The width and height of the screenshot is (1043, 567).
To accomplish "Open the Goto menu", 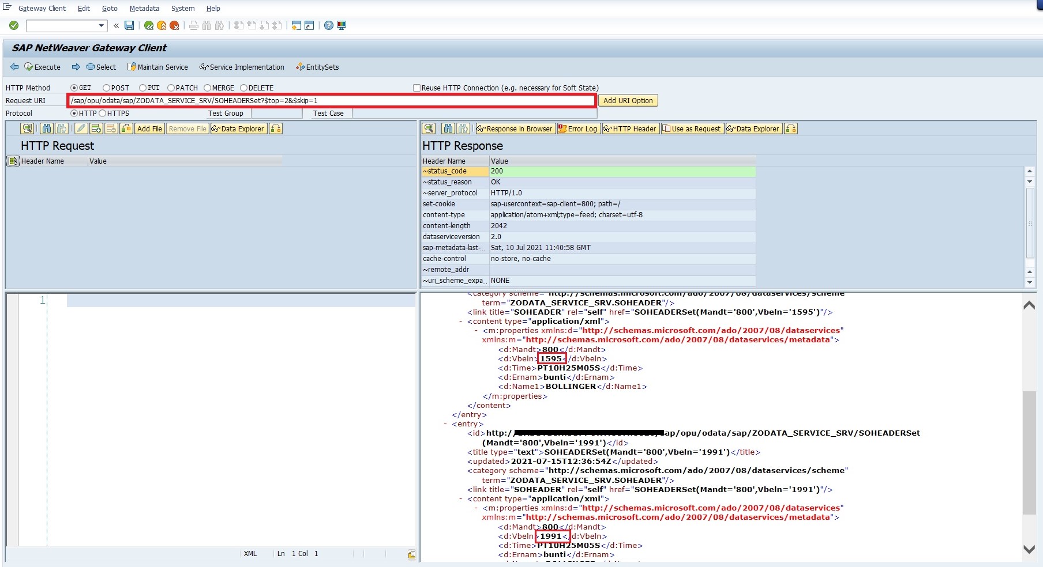I will 110,8.
